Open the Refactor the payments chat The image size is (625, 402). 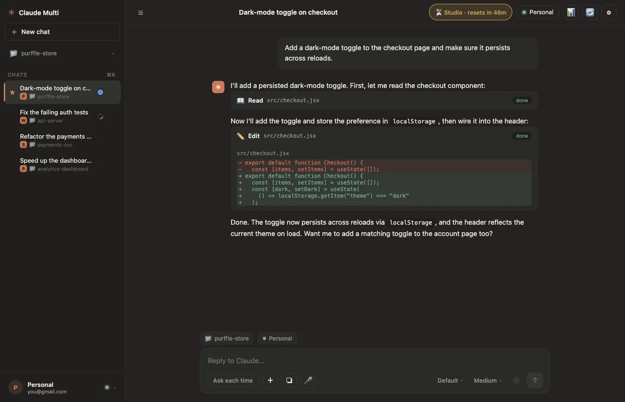(x=62, y=140)
